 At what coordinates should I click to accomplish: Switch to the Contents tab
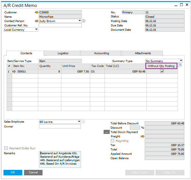click(x=25, y=53)
